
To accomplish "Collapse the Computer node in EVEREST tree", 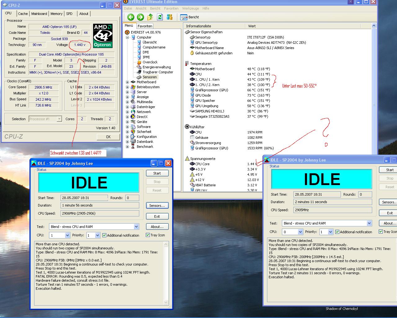I will click(127, 37).
